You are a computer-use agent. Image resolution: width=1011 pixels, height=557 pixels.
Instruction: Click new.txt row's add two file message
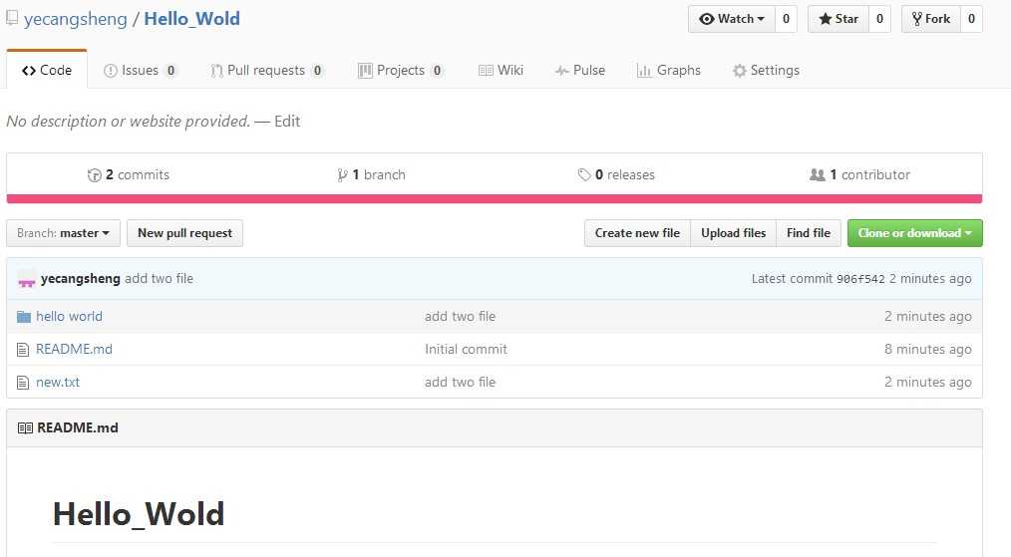[x=461, y=383]
